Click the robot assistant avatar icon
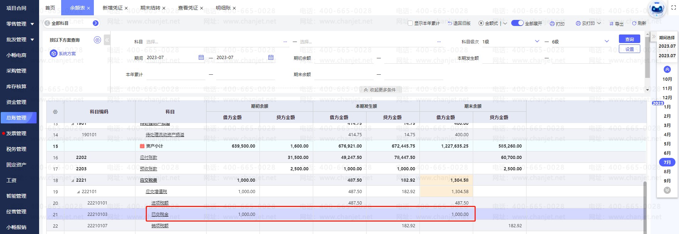The image size is (679, 234). coord(657,9)
